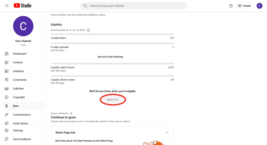Select Subtitles in the sidebar
The height and width of the screenshot is (145, 267).
click(x=18, y=89)
